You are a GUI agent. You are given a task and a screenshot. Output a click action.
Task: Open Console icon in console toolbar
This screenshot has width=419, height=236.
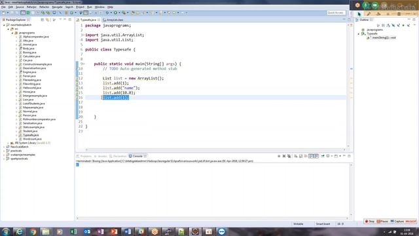coord(336,156)
